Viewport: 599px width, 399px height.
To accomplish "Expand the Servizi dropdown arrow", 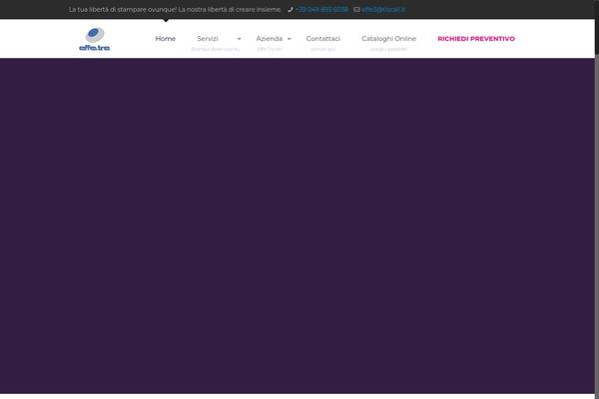I will [239, 38].
